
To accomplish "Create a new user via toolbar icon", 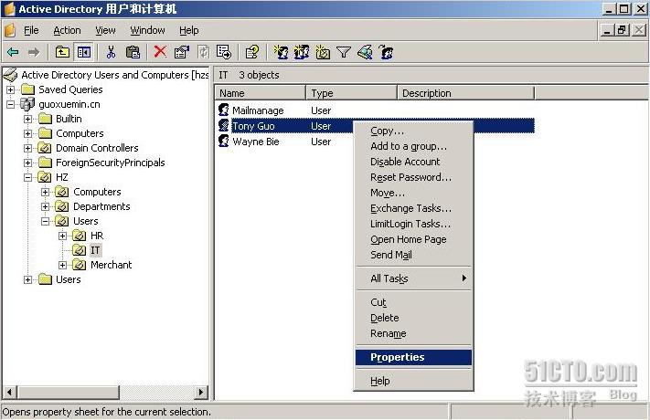I will (281, 52).
